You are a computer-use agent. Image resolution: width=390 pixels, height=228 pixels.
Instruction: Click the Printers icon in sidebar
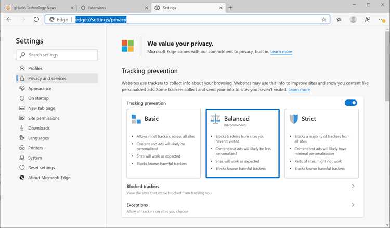[22, 148]
